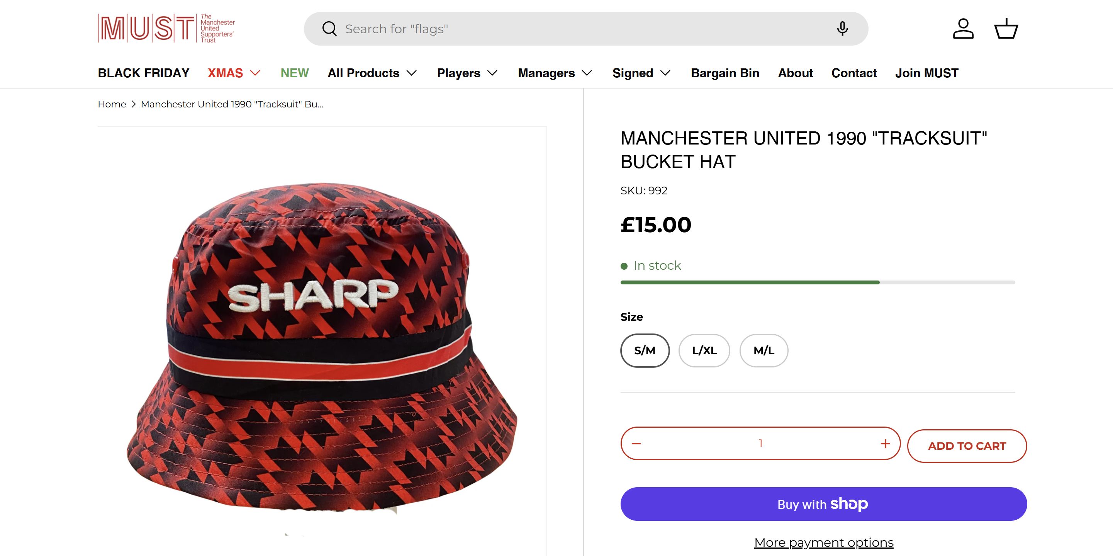
Task: Expand the Managers dropdown menu
Action: click(x=555, y=73)
